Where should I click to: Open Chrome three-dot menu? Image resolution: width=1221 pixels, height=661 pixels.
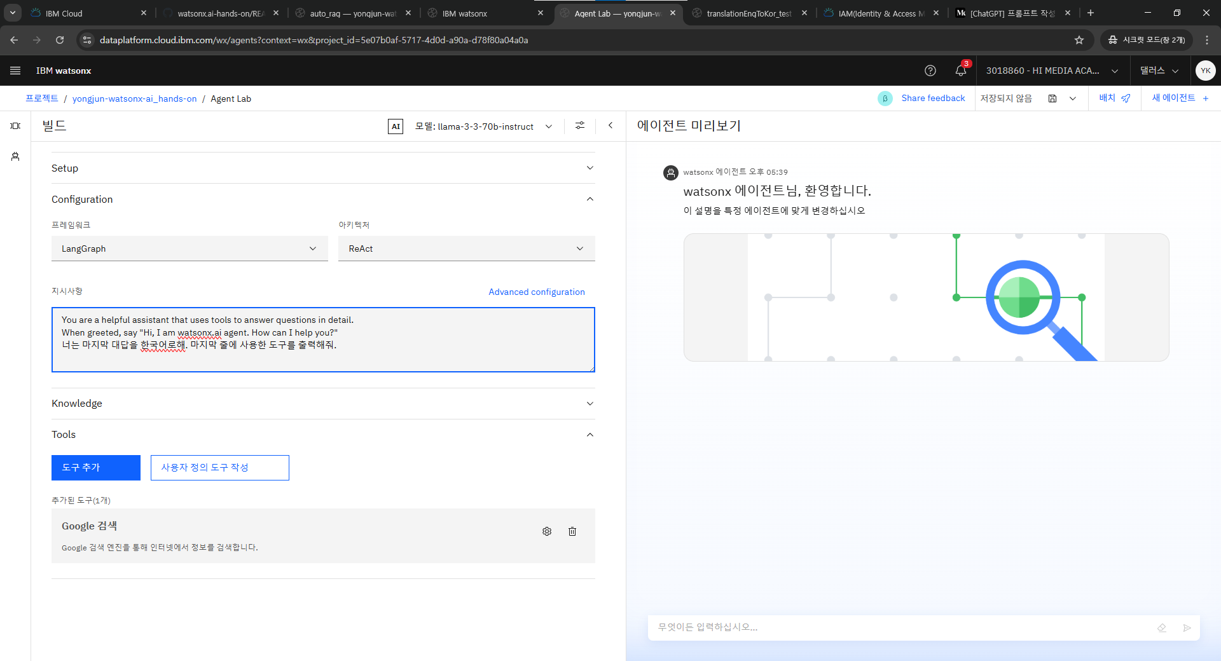(1207, 40)
